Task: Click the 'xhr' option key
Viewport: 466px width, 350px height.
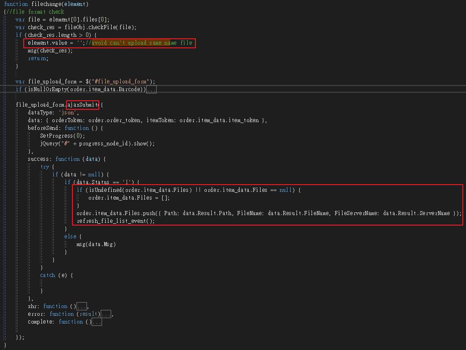Action: 32,306
